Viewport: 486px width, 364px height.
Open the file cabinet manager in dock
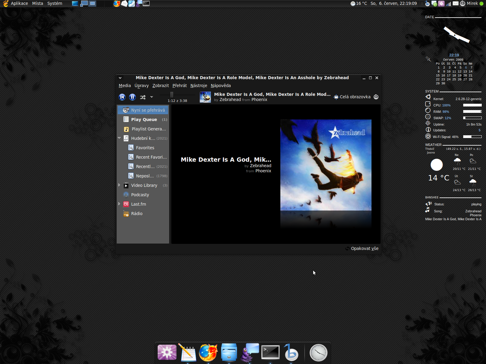coord(229,352)
